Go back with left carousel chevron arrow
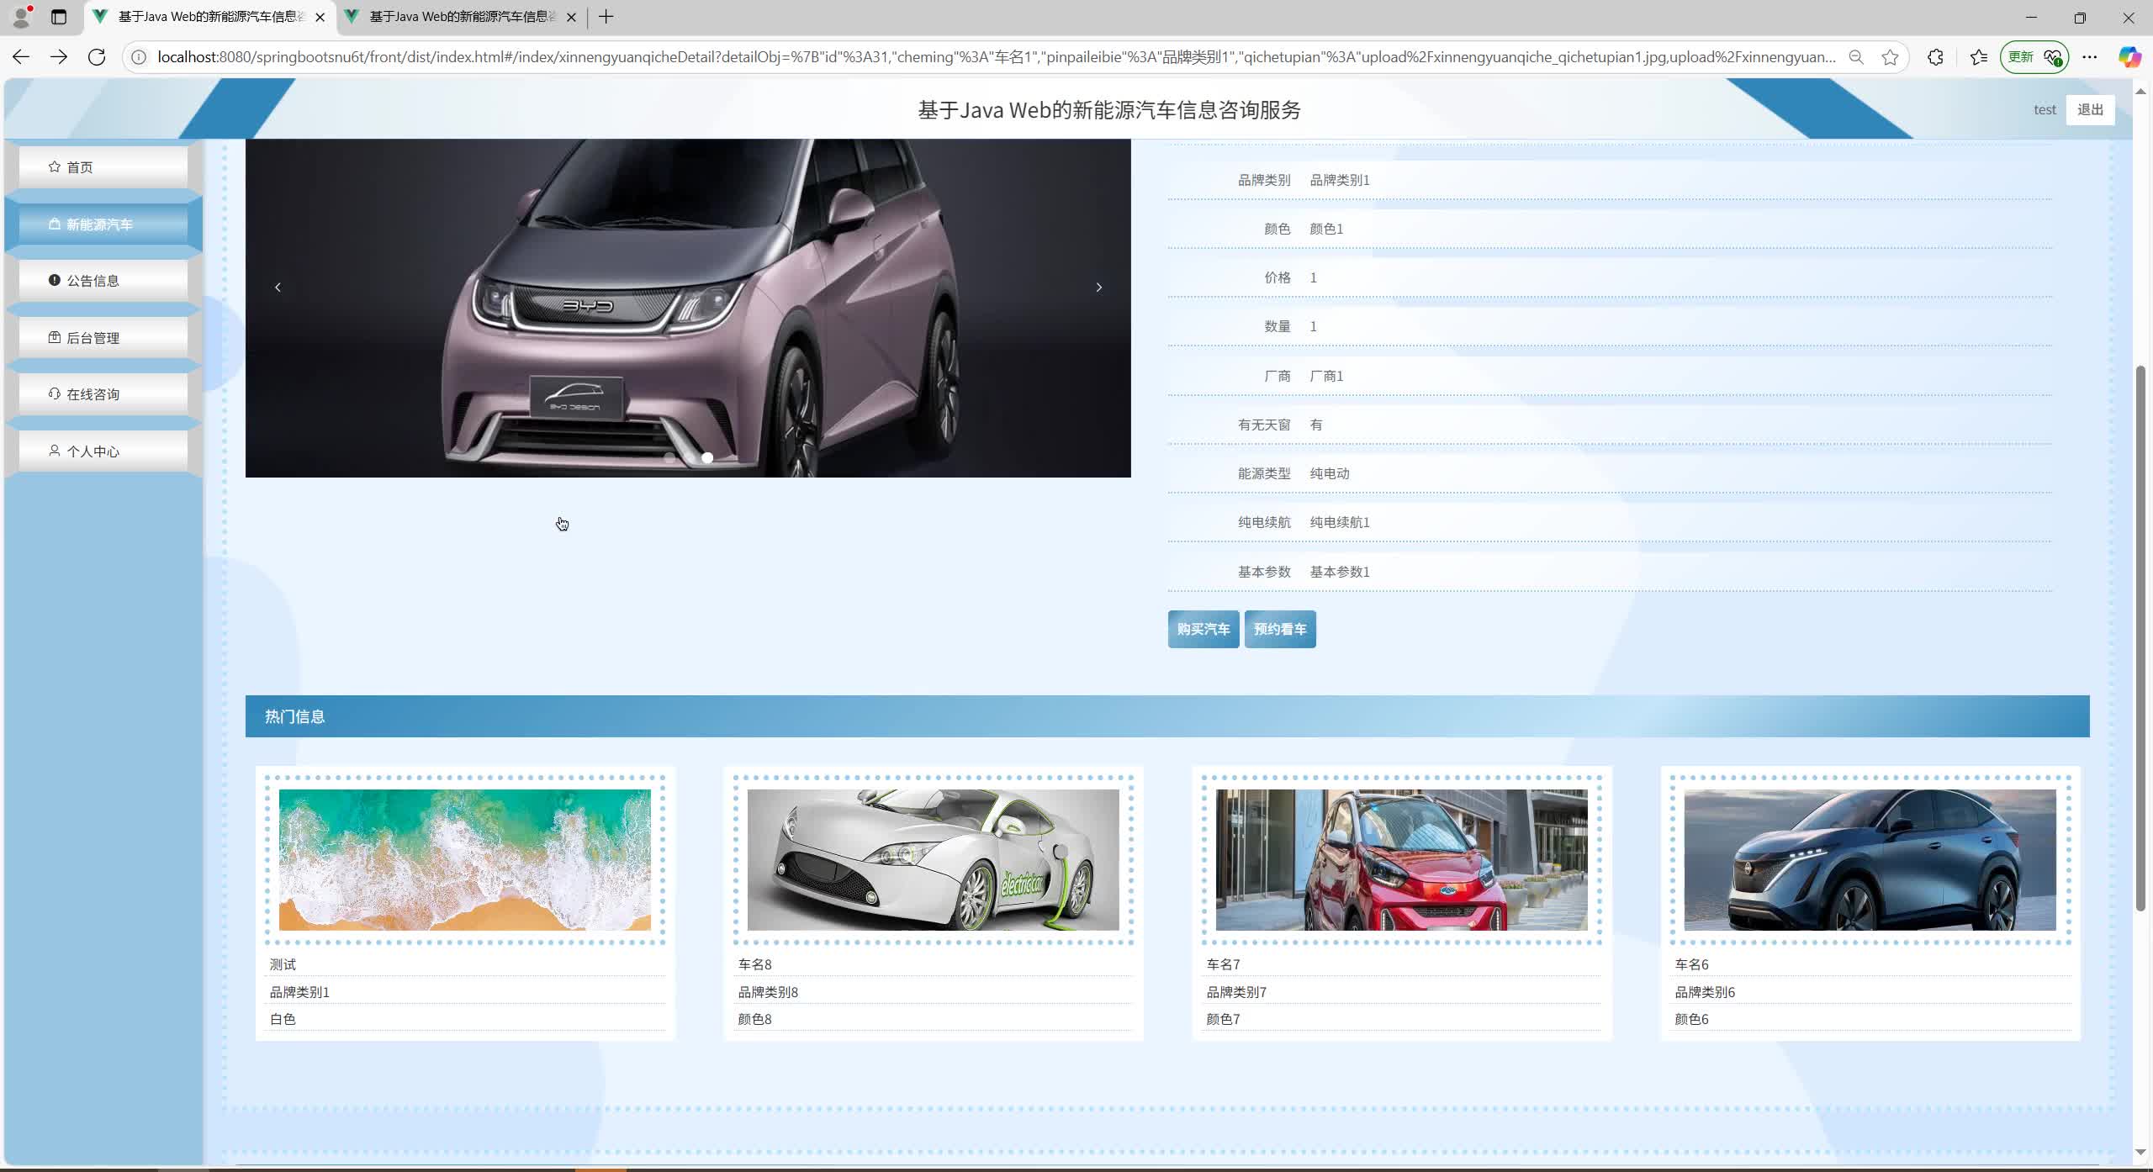Screen dimensions: 2153x1172 278,287
